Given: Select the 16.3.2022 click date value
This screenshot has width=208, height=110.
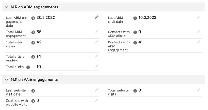Looking at the screenshot, I should [147, 17].
